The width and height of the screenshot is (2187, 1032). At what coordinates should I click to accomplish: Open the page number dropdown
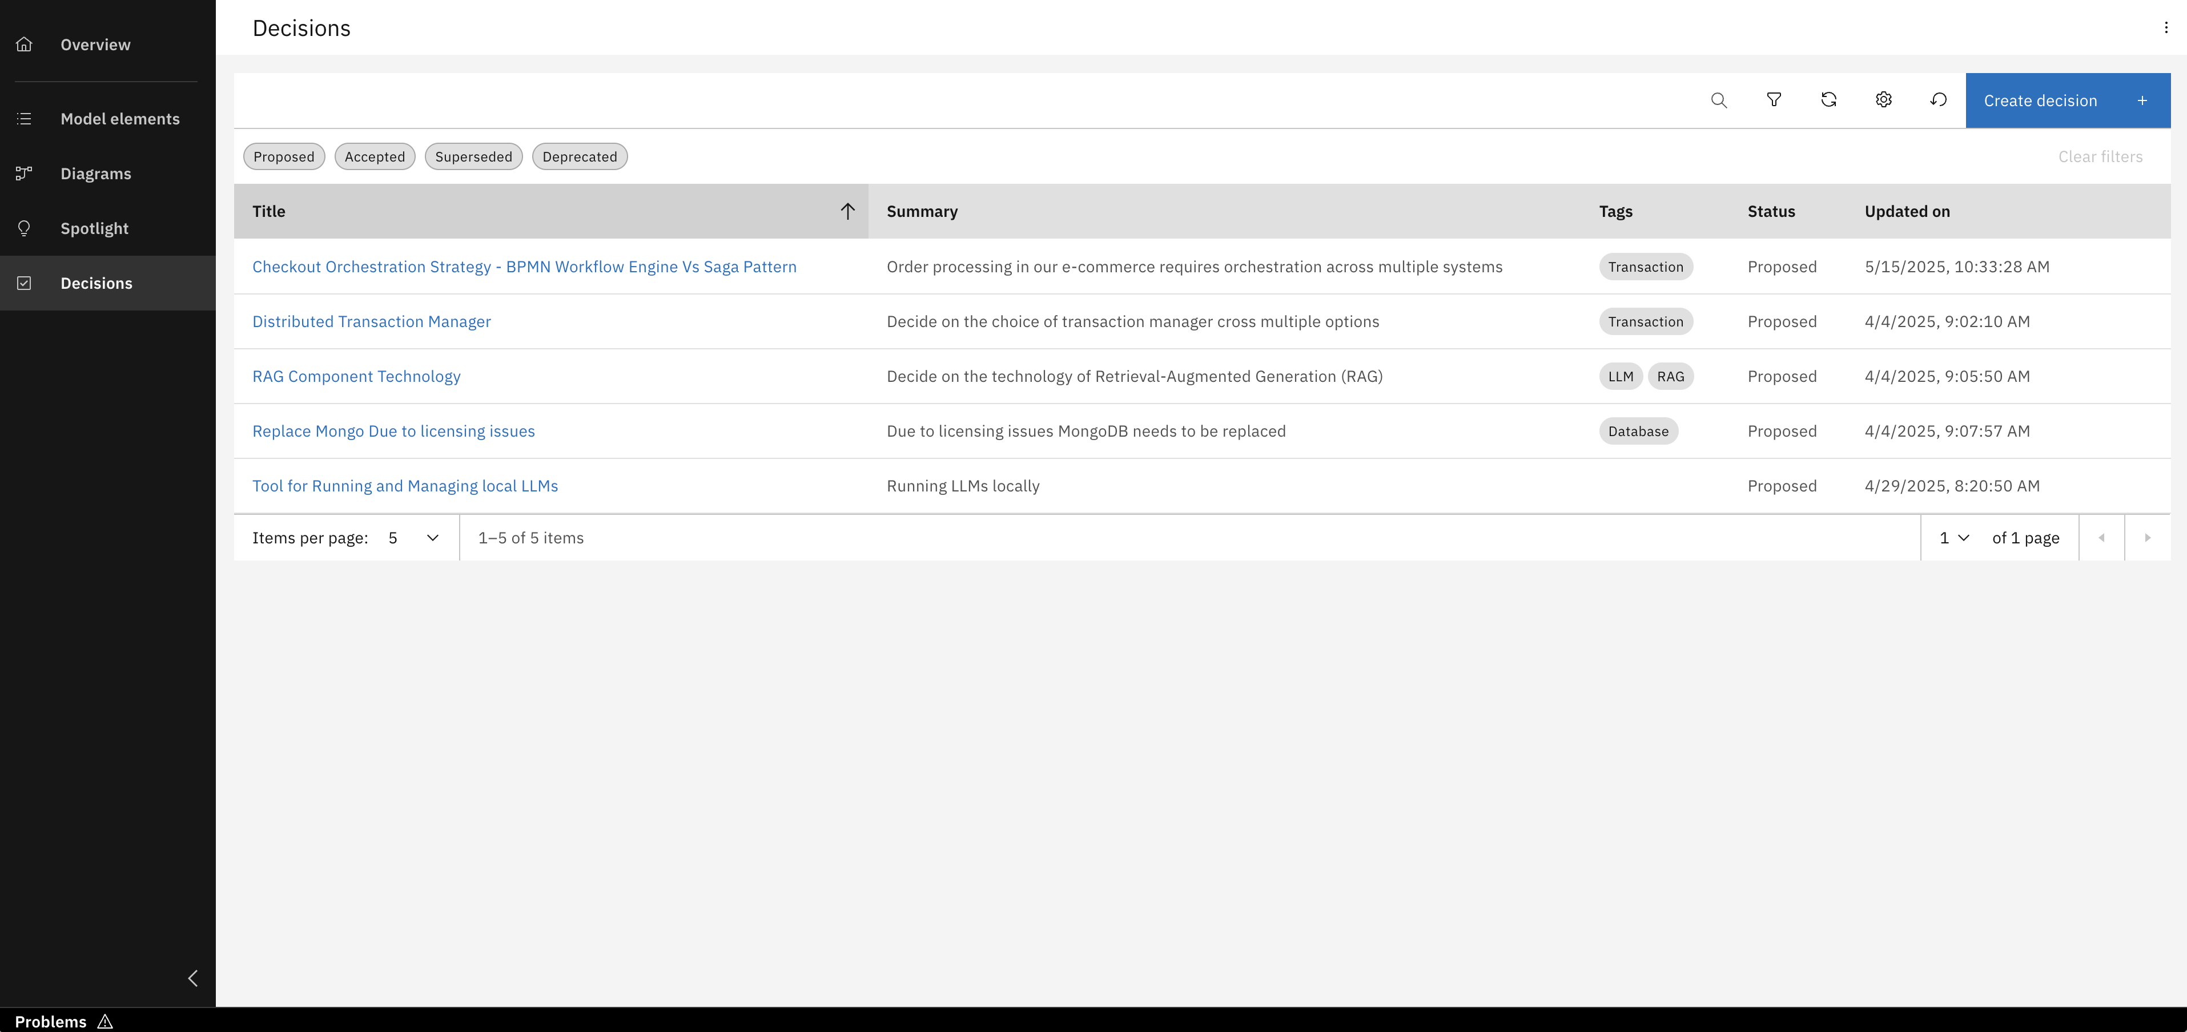click(x=1953, y=538)
